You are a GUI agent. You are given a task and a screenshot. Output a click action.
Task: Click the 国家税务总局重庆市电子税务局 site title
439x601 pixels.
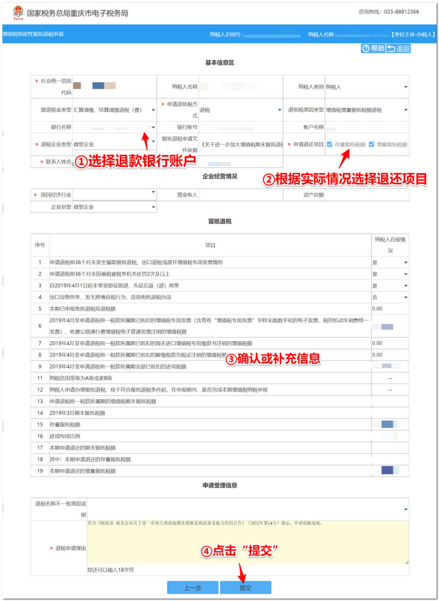pos(78,13)
